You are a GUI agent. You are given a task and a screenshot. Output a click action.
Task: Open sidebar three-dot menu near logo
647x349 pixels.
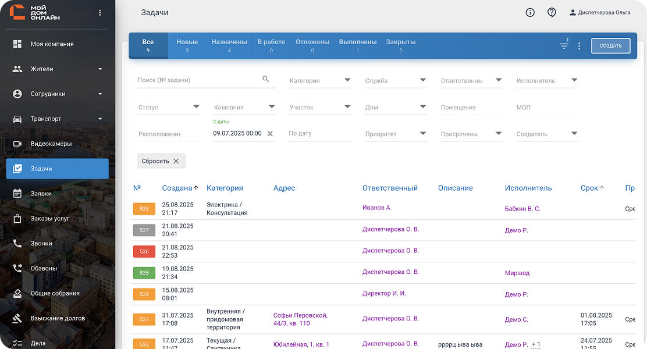(x=100, y=13)
